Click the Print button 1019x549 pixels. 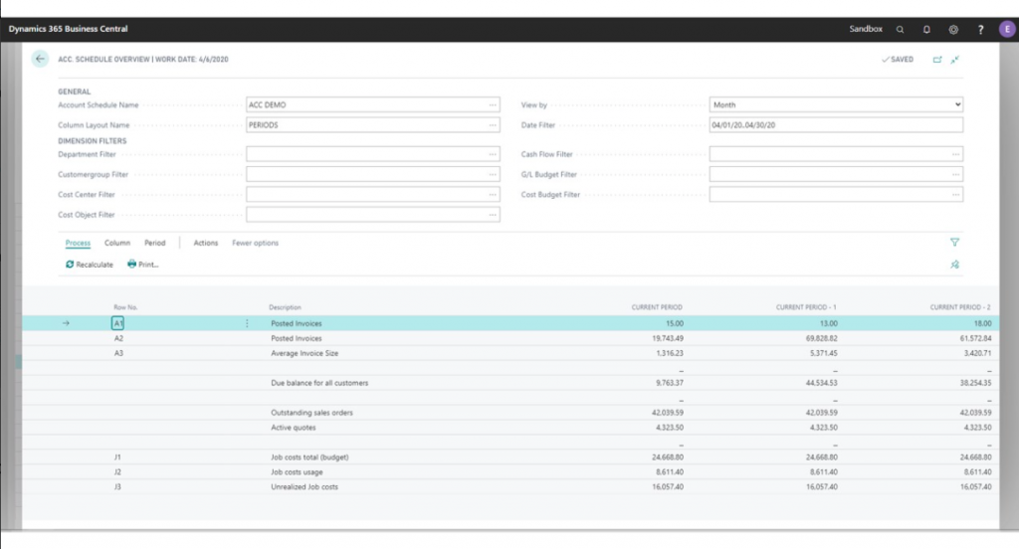click(143, 265)
